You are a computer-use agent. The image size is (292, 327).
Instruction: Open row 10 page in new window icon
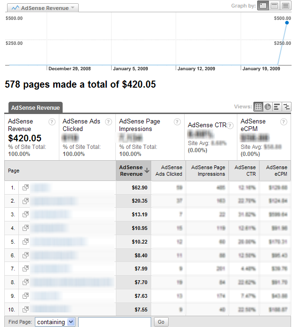(25, 309)
